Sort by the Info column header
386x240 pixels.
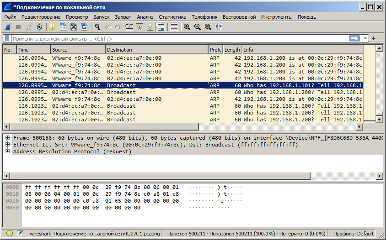click(x=303, y=50)
